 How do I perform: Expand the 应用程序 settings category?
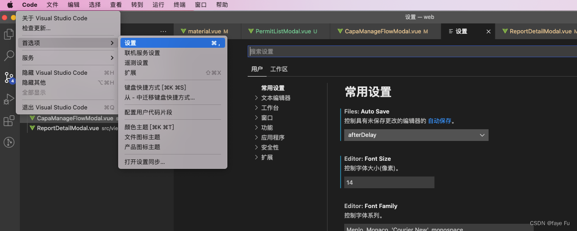(256, 137)
